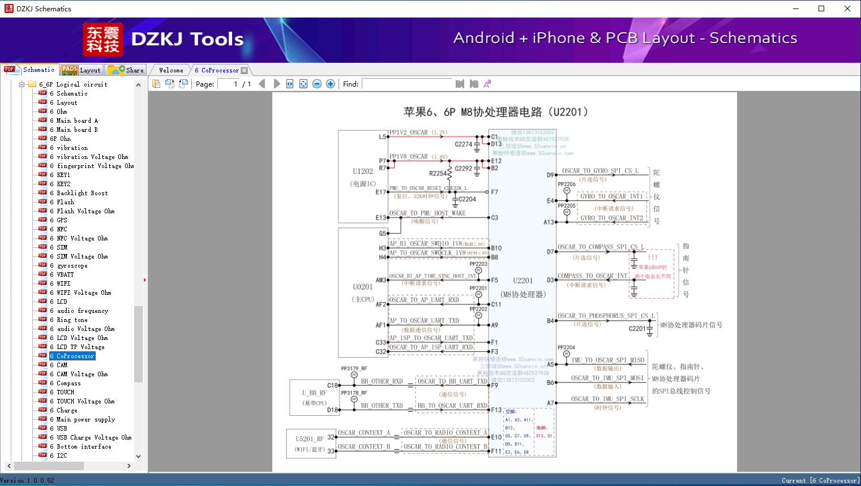The image size is (861, 486).
Task: Open 6 Backlight Boost item
Action: click(79, 193)
